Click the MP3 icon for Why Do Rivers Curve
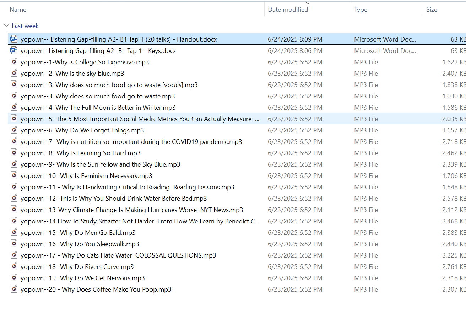This screenshot has width=466, height=314. pos(14,266)
